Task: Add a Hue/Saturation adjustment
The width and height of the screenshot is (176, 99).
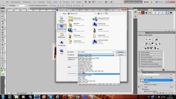Action: pyautogui.click(x=146, y=44)
